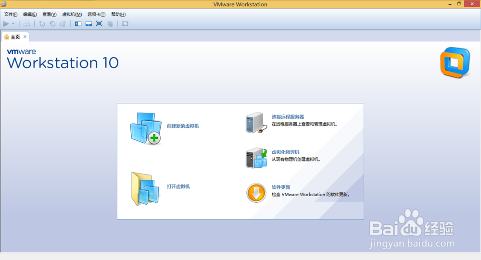Minimize the VMware Workstation window
The image size is (481, 260).
450,4
